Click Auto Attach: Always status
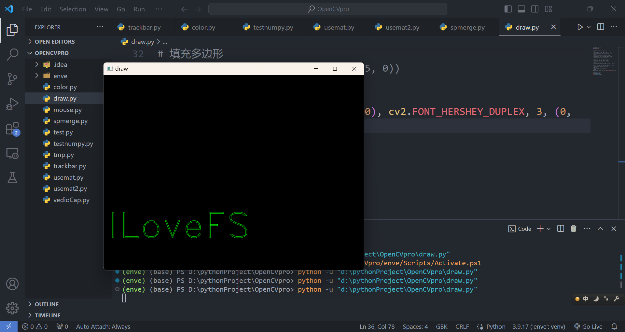Image resolution: width=625 pixels, height=332 pixels. pos(103,326)
